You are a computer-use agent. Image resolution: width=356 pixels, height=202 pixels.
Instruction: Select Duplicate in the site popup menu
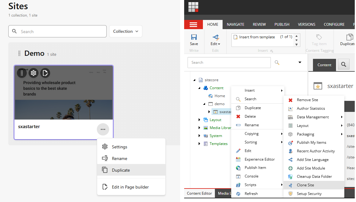(x=121, y=170)
